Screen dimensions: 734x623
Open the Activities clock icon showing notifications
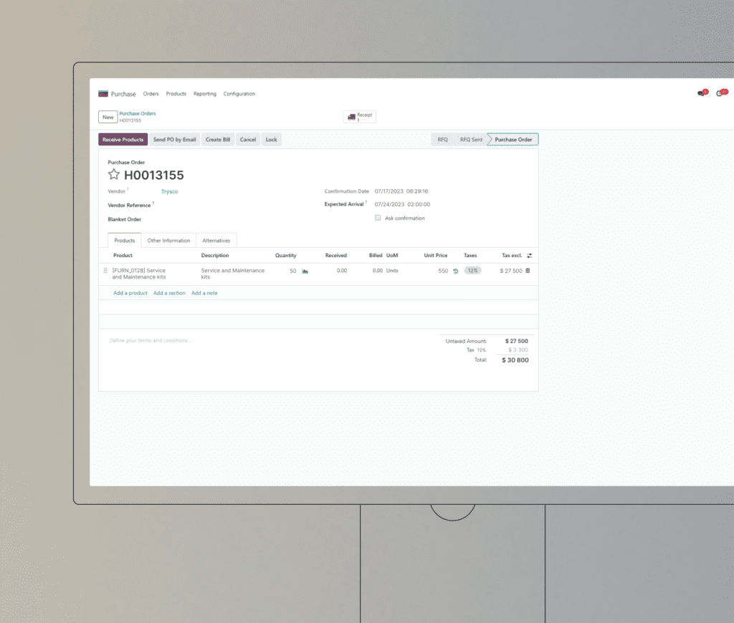(720, 93)
